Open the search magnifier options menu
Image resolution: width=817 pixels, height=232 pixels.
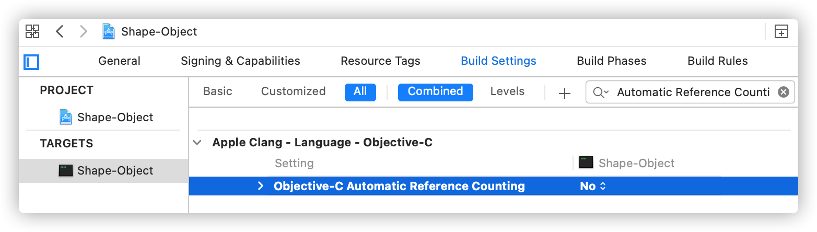(601, 92)
